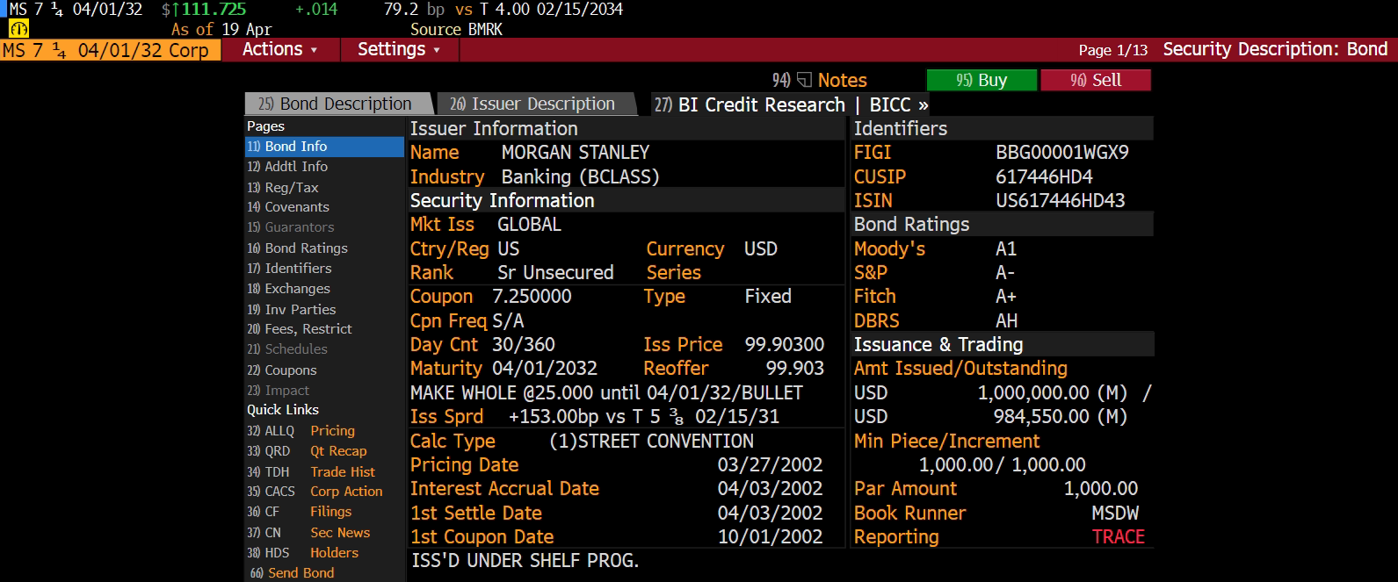Screen dimensions: 1398x582
Task: Click the green Buy button
Action: pyautogui.click(x=981, y=81)
